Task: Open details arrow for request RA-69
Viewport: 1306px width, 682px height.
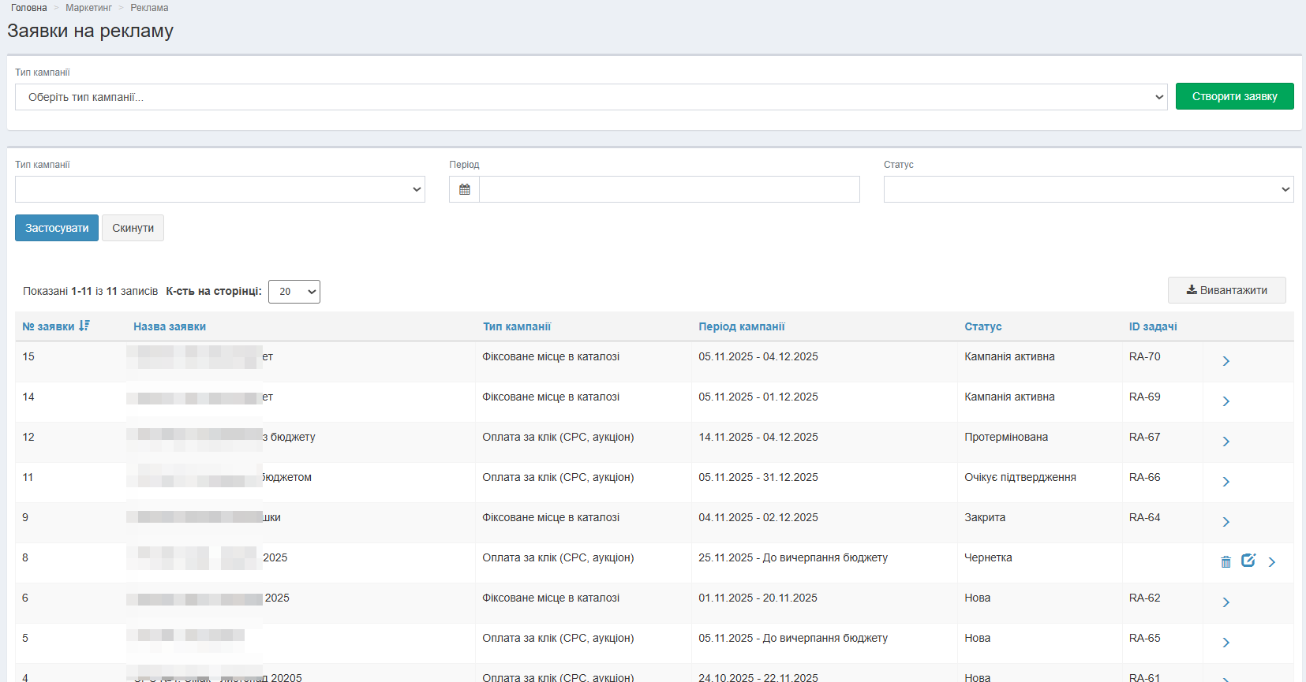Action: click(1226, 401)
